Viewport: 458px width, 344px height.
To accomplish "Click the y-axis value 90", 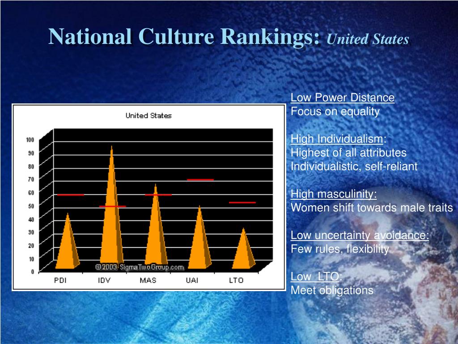I will [31, 153].
